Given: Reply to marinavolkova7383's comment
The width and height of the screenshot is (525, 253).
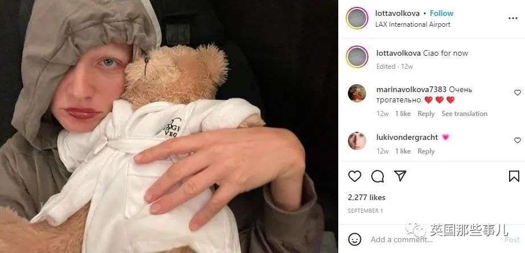Looking at the screenshot, I should (x=426, y=114).
